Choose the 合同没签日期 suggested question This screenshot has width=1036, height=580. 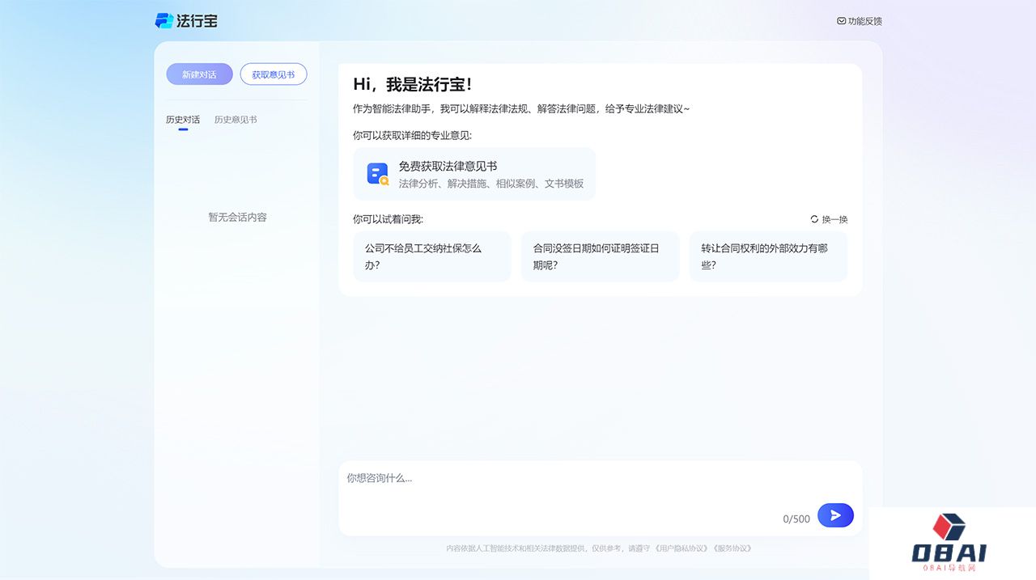pos(600,256)
